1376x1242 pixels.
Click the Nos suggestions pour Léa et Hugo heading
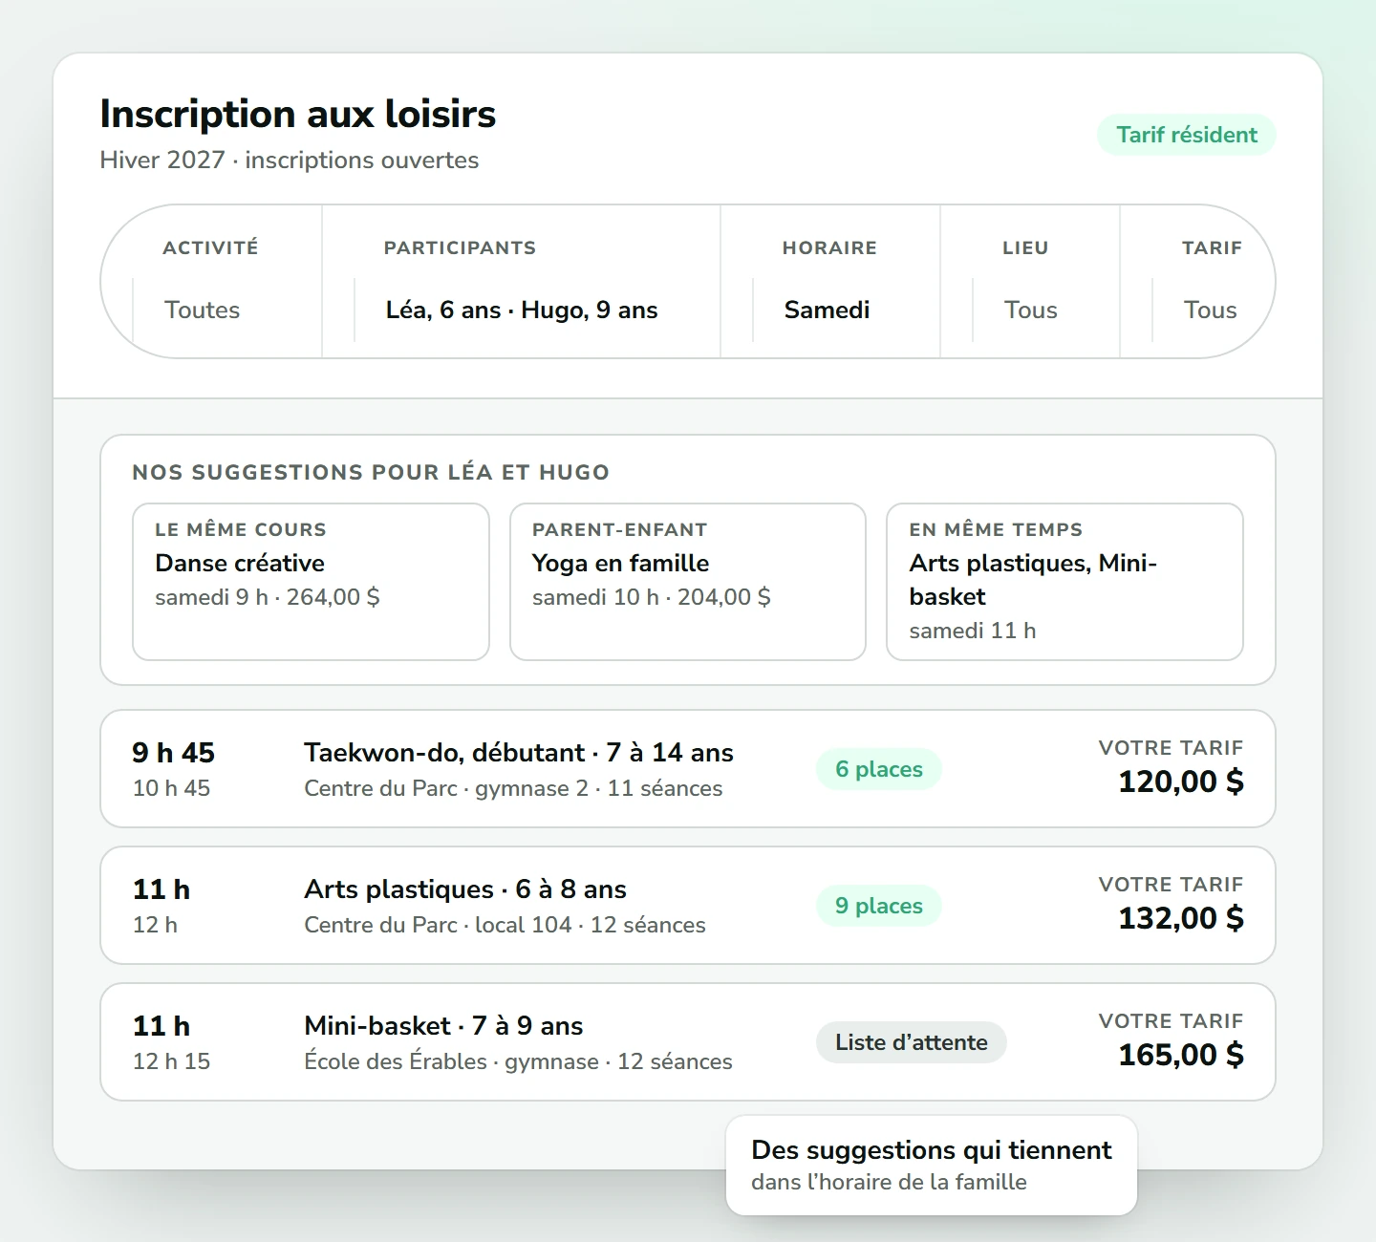371,472
